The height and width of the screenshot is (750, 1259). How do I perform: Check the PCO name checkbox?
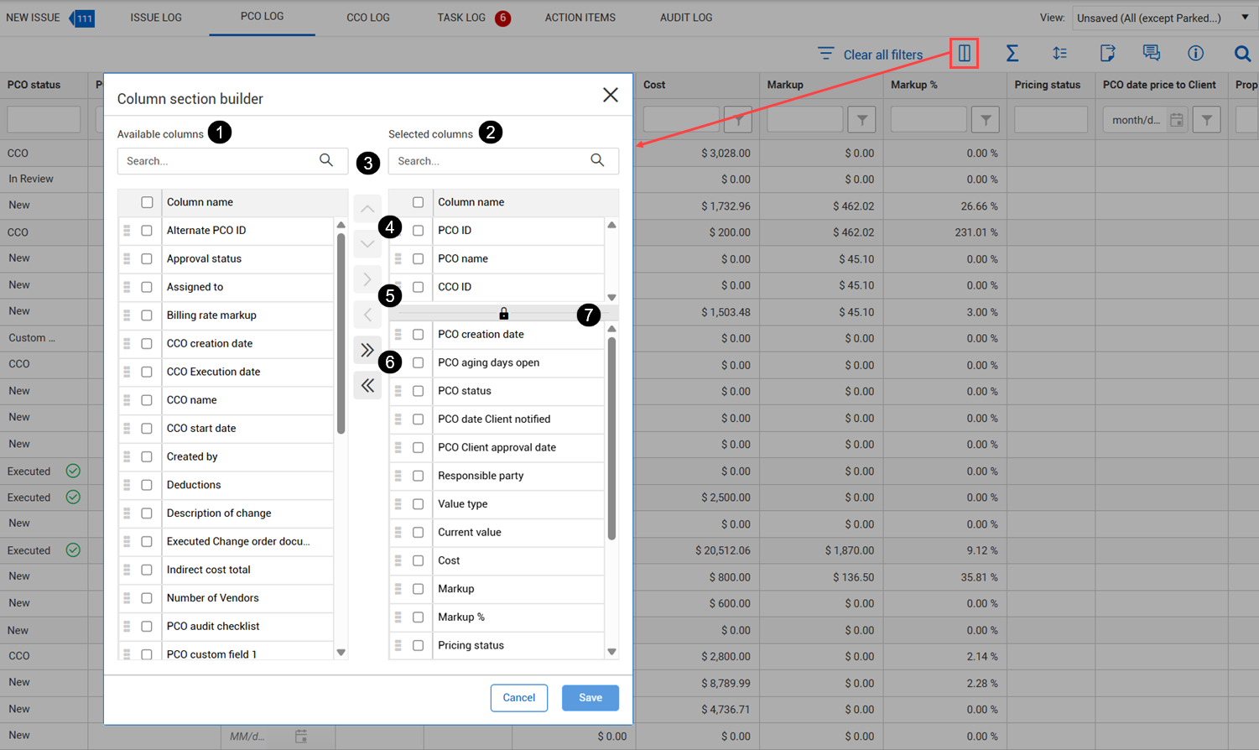pos(418,258)
